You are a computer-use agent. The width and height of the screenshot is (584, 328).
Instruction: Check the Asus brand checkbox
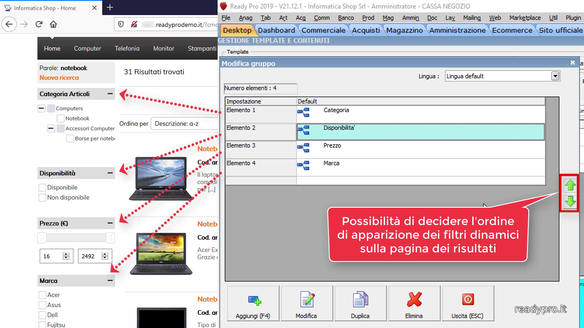[x=42, y=305]
